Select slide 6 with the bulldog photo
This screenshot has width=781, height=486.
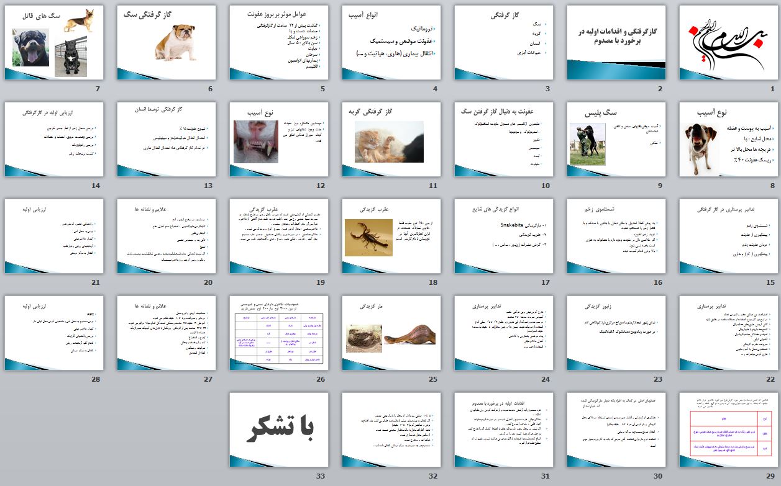(x=166, y=42)
